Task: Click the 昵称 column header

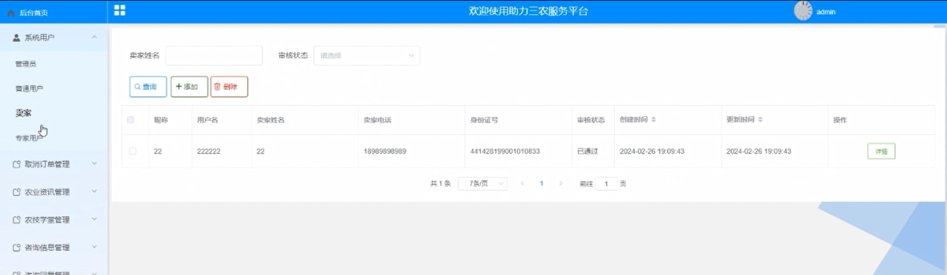Action: 161,120
